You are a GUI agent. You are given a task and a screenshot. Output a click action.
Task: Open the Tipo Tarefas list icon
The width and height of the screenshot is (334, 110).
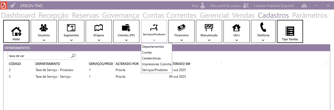point(290,31)
